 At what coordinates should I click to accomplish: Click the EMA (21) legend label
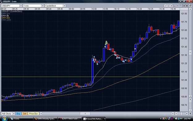point(6,14)
